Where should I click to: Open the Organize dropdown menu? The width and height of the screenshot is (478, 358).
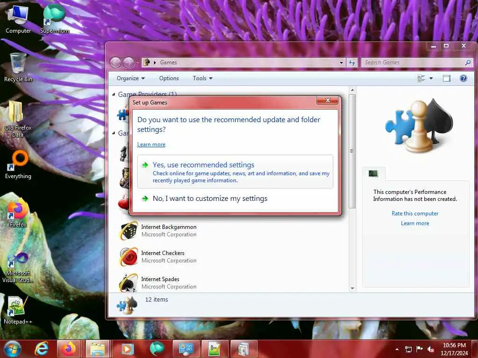tap(131, 78)
